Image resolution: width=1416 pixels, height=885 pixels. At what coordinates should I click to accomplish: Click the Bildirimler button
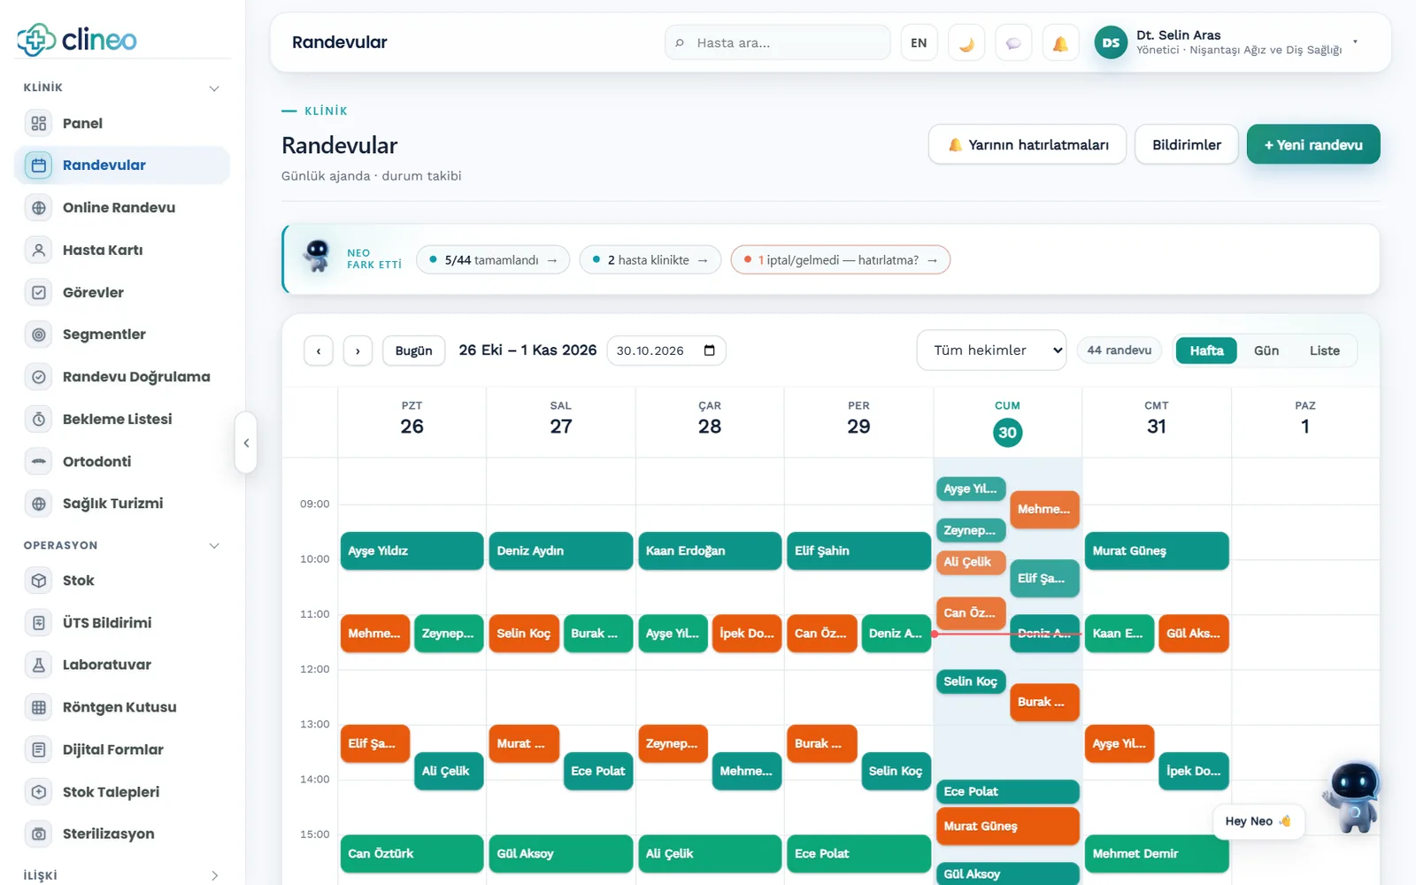(1187, 144)
